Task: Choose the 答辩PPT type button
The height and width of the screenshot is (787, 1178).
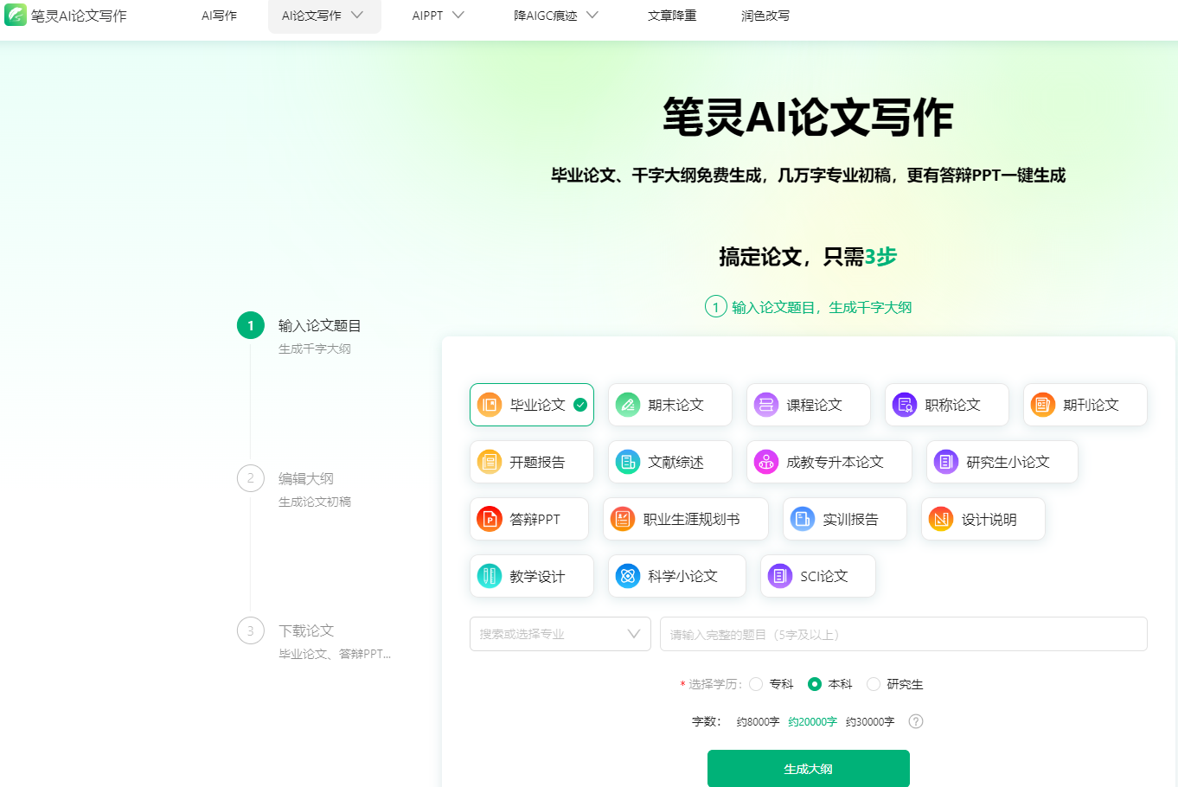Action: [x=529, y=519]
